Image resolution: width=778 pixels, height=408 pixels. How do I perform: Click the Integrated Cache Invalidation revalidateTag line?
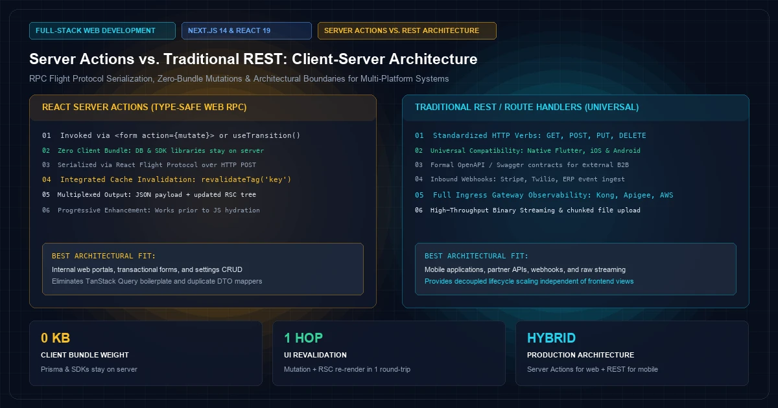167,179
